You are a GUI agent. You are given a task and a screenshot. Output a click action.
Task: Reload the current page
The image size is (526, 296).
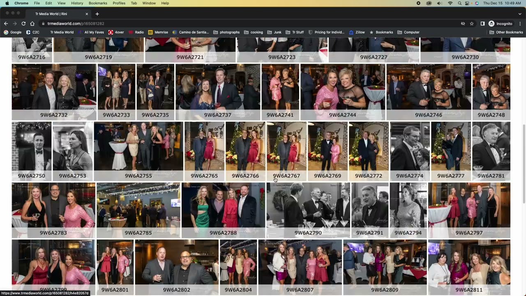point(23,24)
